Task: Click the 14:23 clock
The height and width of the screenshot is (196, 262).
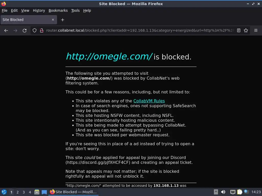Action: coord(256,192)
